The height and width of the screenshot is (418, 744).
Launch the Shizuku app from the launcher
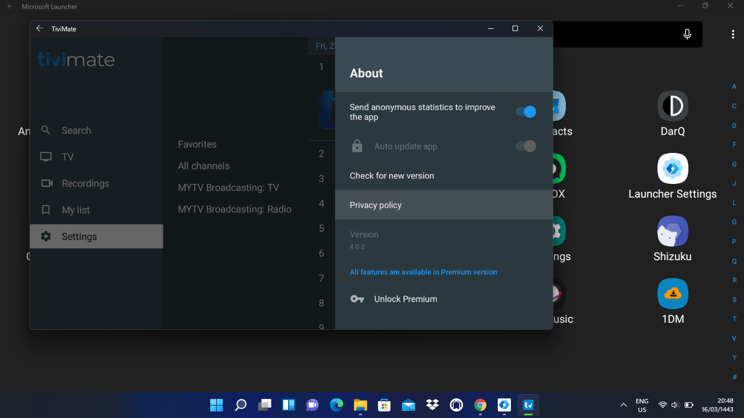point(673,239)
